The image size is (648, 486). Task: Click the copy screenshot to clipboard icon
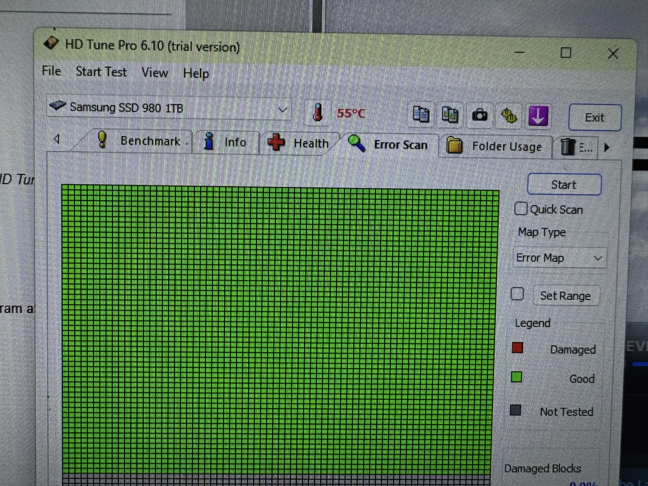coord(450,115)
